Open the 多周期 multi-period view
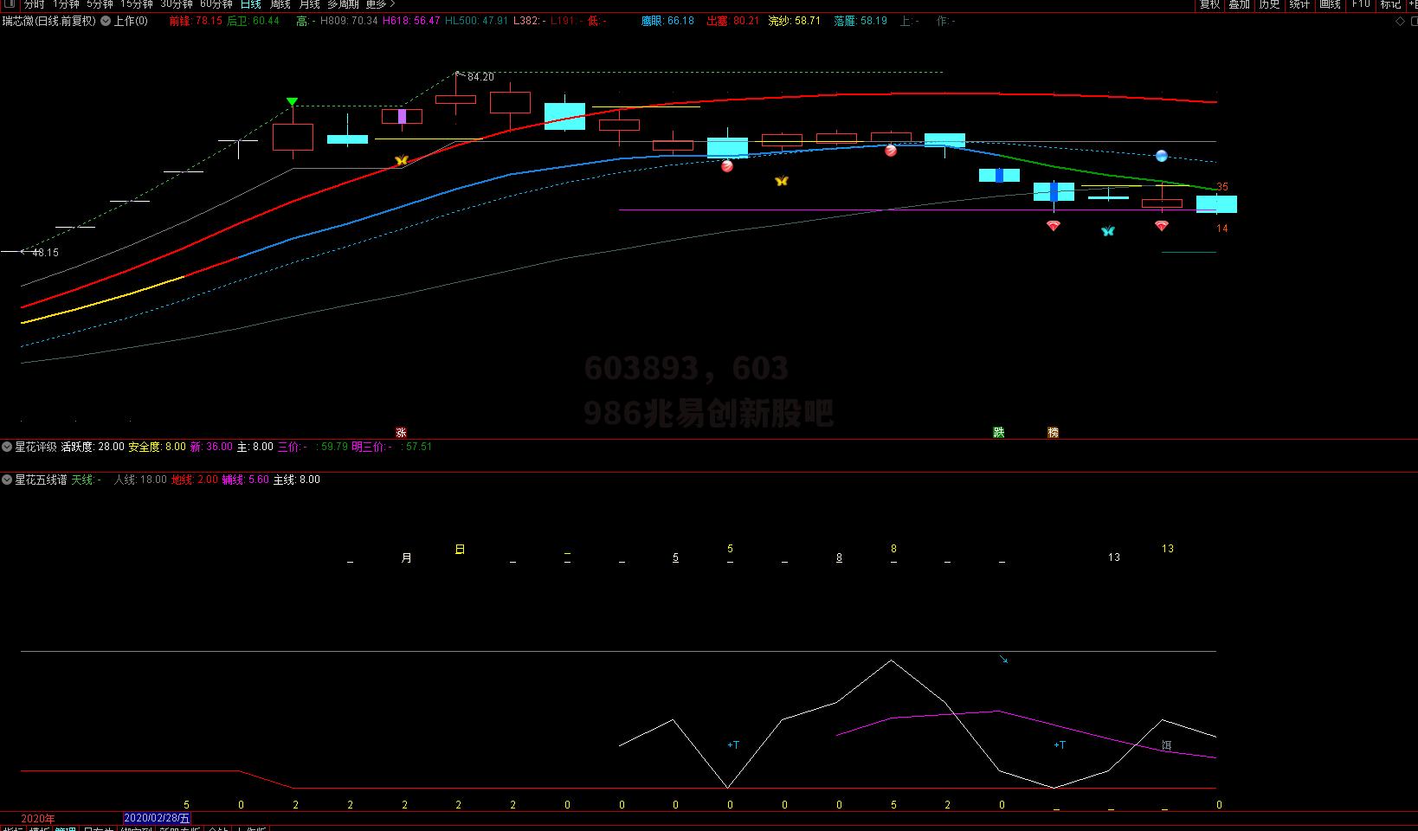 343,4
